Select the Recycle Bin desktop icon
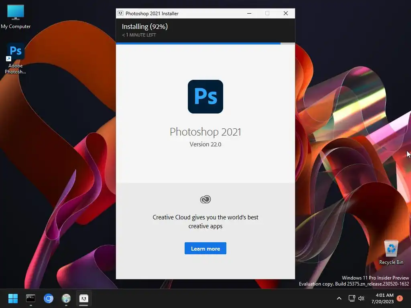 (x=391, y=252)
